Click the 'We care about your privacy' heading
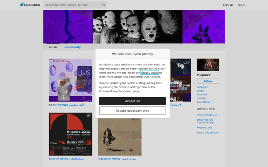This screenshot has height=167, width=268. (x=132, y=54)
